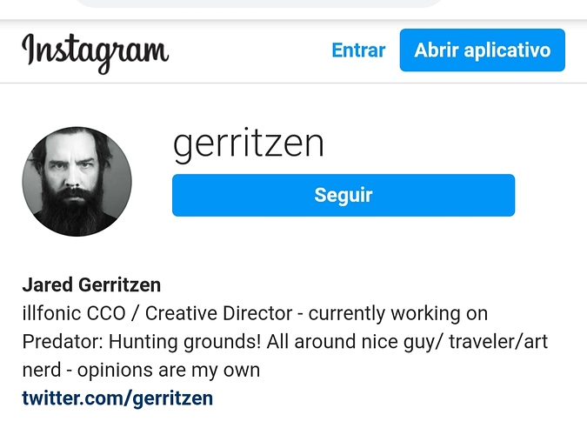Log in using the blue Entrar text
587x435 pixels.
click(x=358, y=50)
